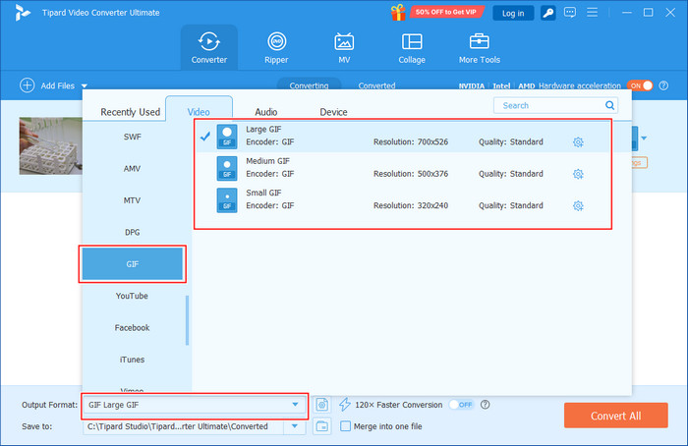688x446 pixels.
Task: Switch to Recently Used tab
Action: tap(130, 112)
